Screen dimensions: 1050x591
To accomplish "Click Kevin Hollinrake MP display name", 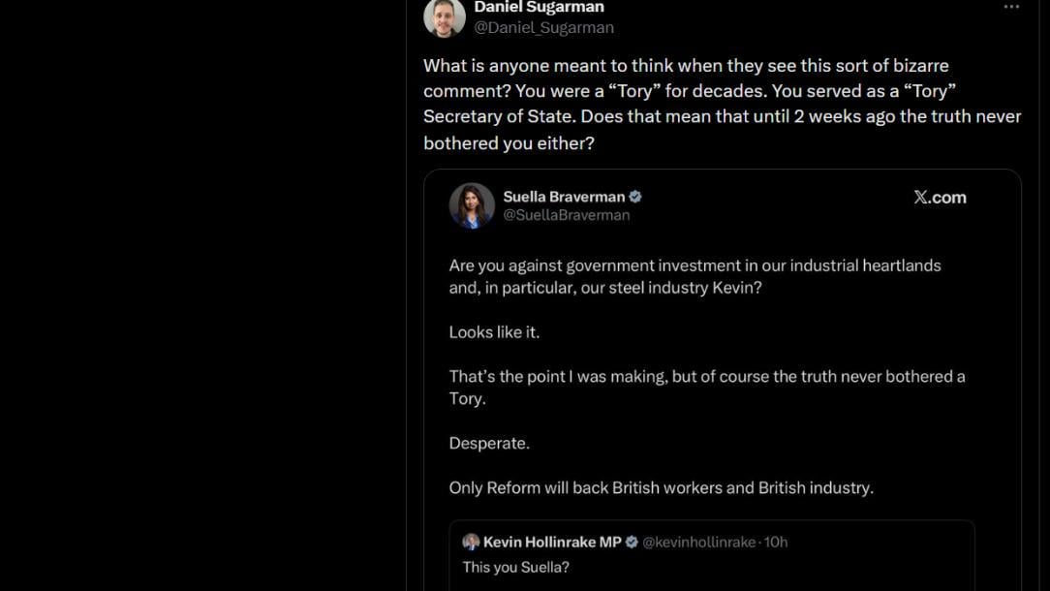I will 552,542.
